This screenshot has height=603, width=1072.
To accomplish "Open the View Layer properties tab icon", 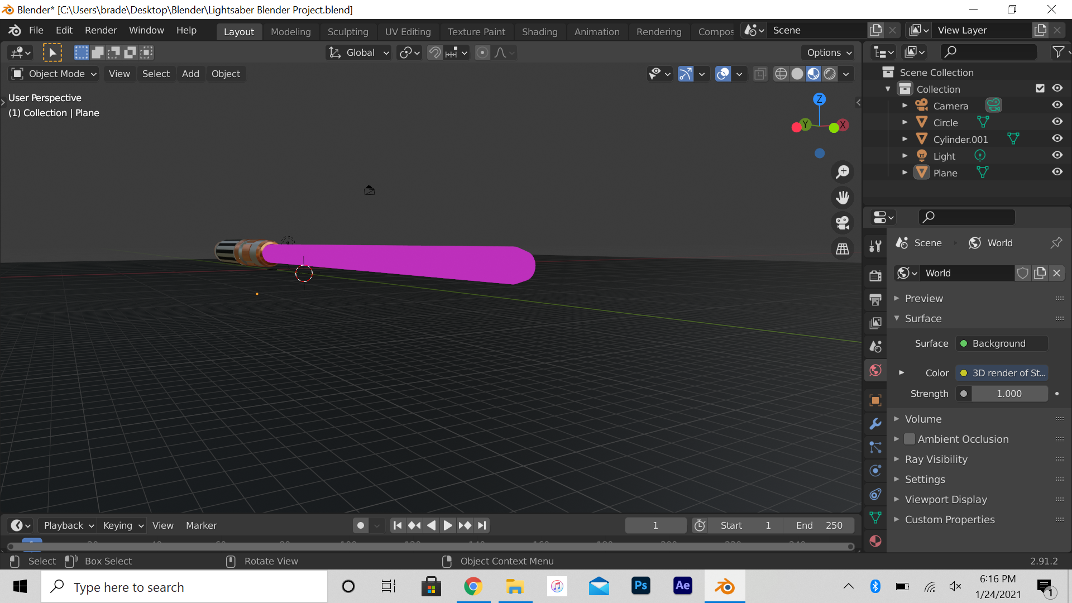I will click(875, 323).
